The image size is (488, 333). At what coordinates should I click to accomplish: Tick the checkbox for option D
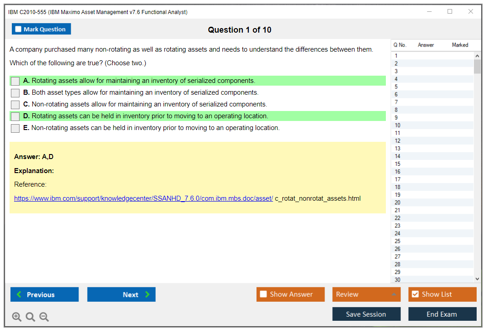pyautogui.click(x=15, y=116)
